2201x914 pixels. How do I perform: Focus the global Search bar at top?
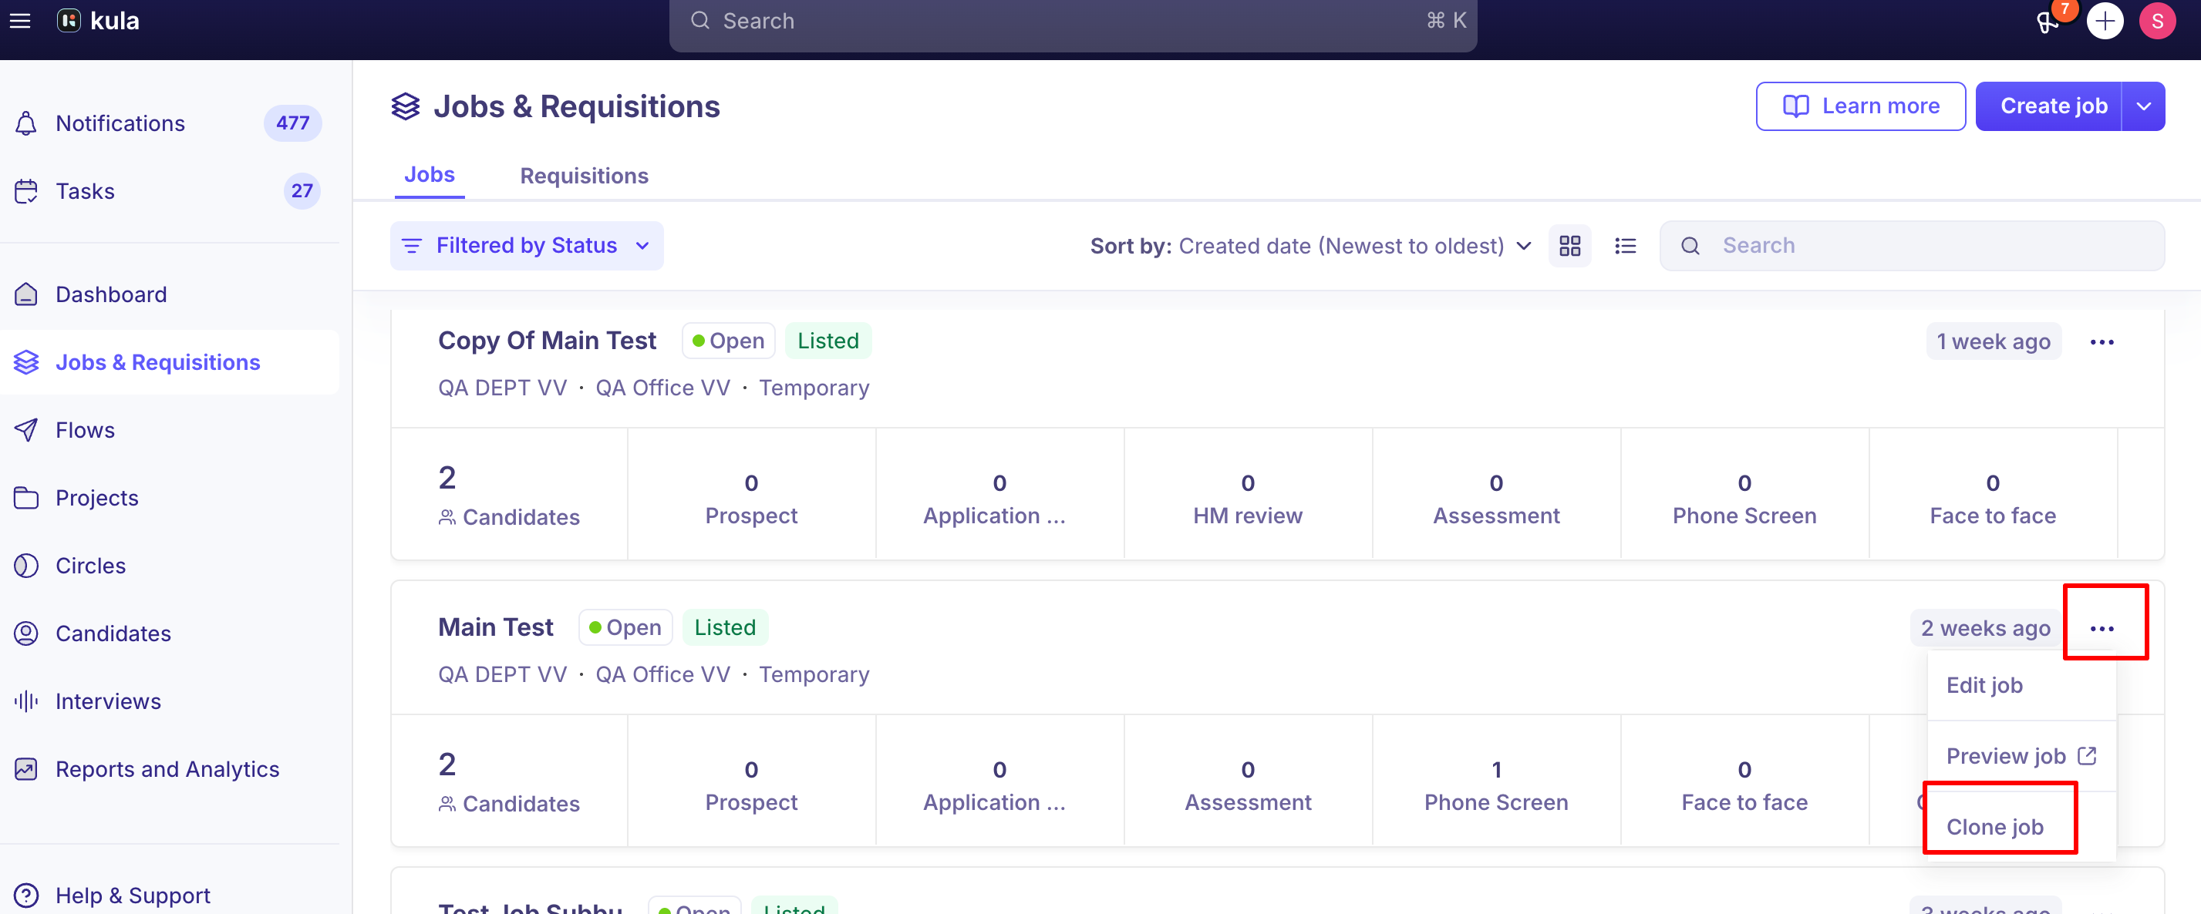[x=1074, y=22]
